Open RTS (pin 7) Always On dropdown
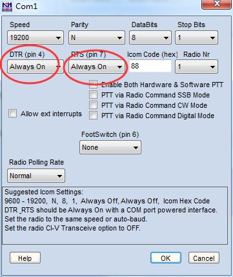 pyautogui.click(x=97, y=67)
